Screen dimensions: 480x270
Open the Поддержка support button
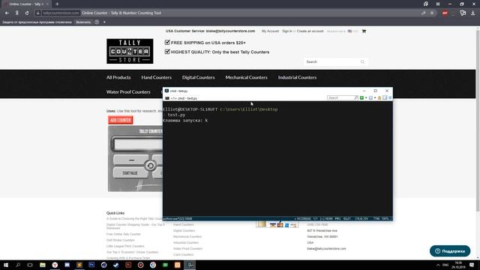[450, 251]
